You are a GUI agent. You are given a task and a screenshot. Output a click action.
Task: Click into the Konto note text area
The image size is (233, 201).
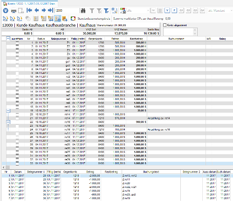click(178, 32)
